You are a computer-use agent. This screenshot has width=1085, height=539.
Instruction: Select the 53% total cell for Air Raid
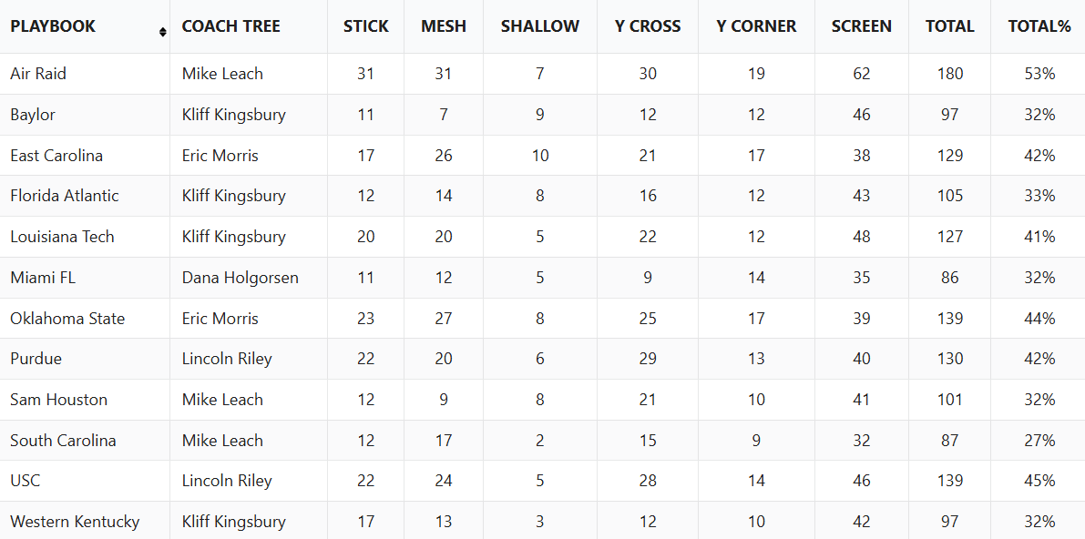click(x=1039, y=74)
